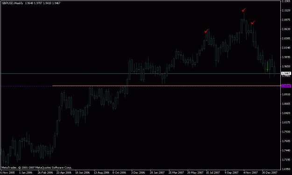The image size is (292, 175).
Task: Click the 26 Feb 2006 date label
Action: pos(45,173)
